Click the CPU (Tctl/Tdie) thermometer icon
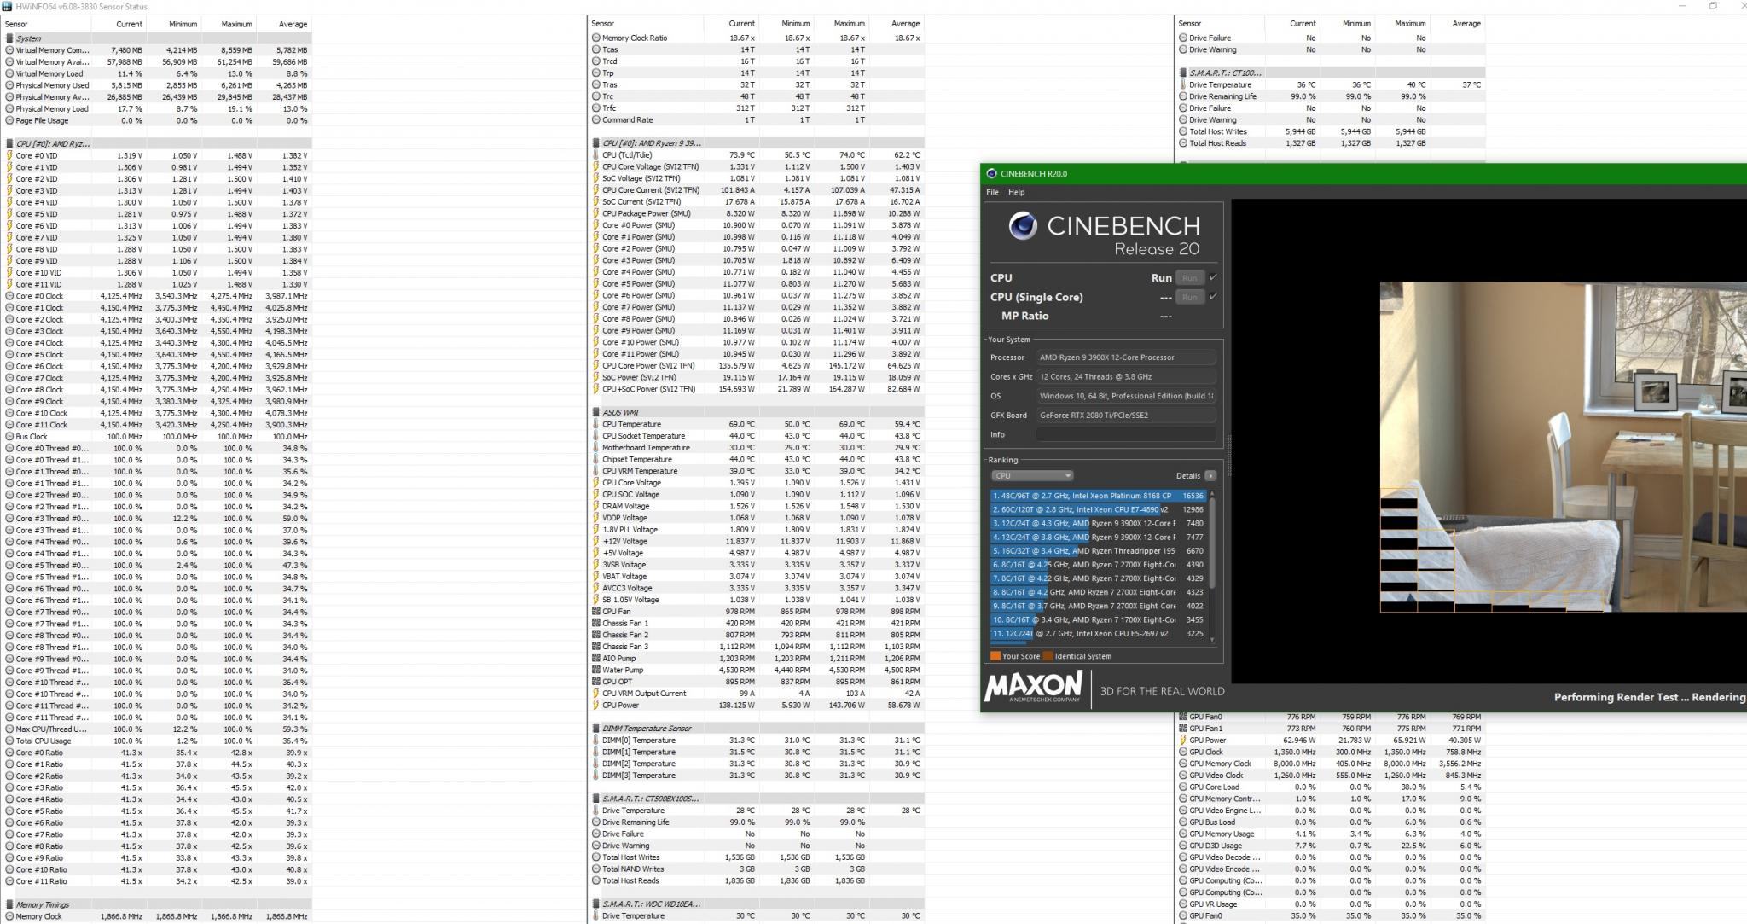The width and height of the screenshot is (1747, 924). 595,155
